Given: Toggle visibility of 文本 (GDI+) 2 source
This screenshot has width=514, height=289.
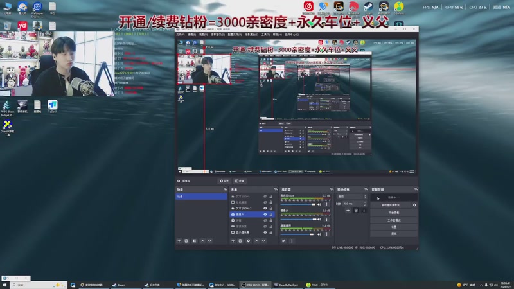Looking at the screenshot, I should 265,208.
